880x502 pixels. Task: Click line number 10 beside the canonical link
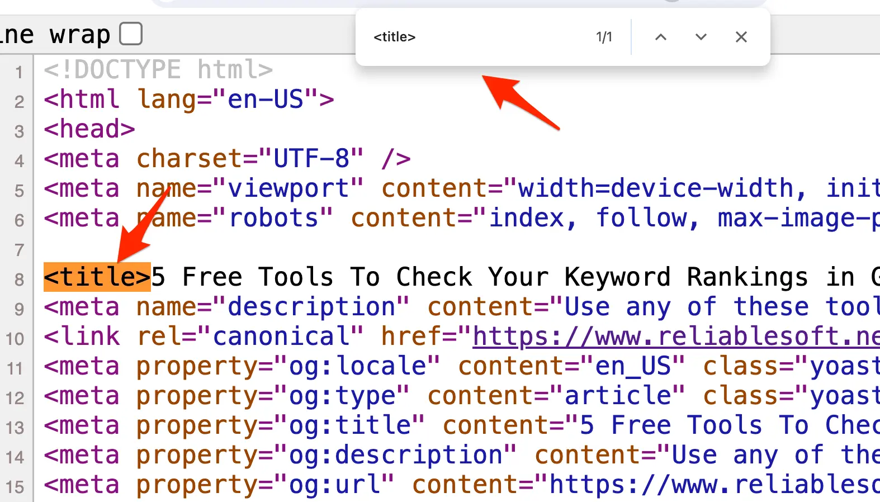[x=15, y=339]
